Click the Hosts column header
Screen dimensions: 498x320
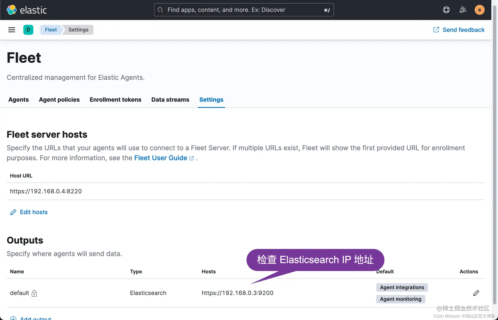[209, 272]
